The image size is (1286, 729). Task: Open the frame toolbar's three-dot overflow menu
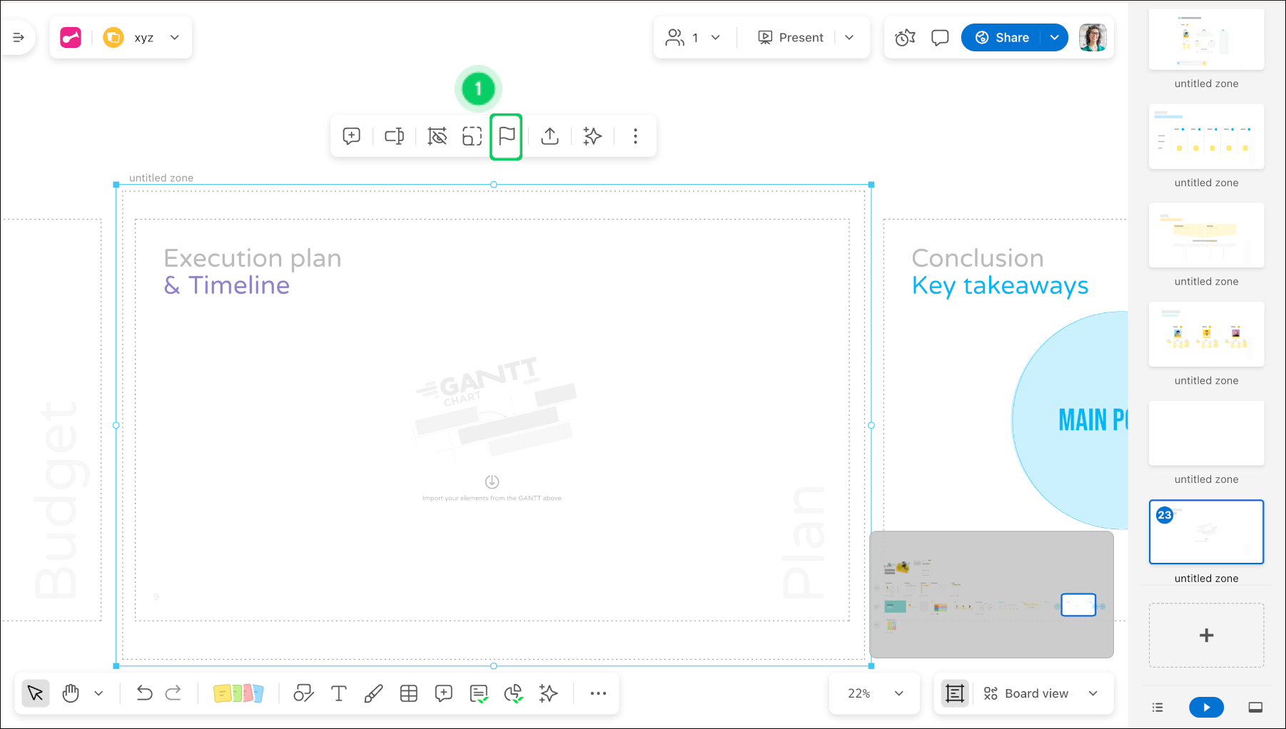click(x=635, y=136)
